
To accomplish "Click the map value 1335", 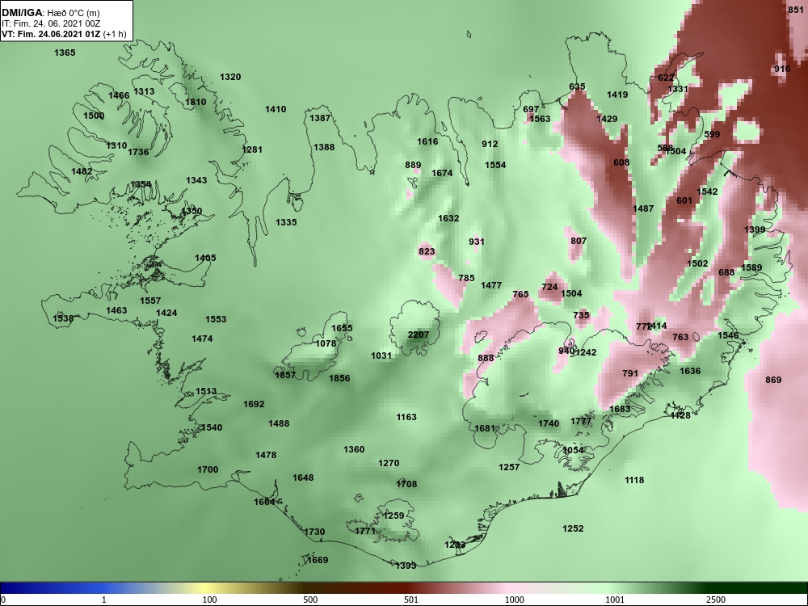I will tap(286, 222).
